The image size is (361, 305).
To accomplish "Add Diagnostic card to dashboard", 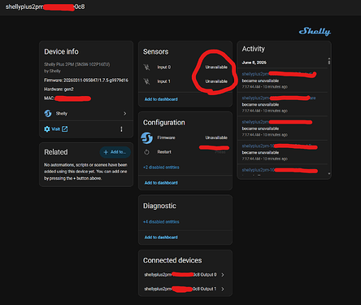I will 161,237.
